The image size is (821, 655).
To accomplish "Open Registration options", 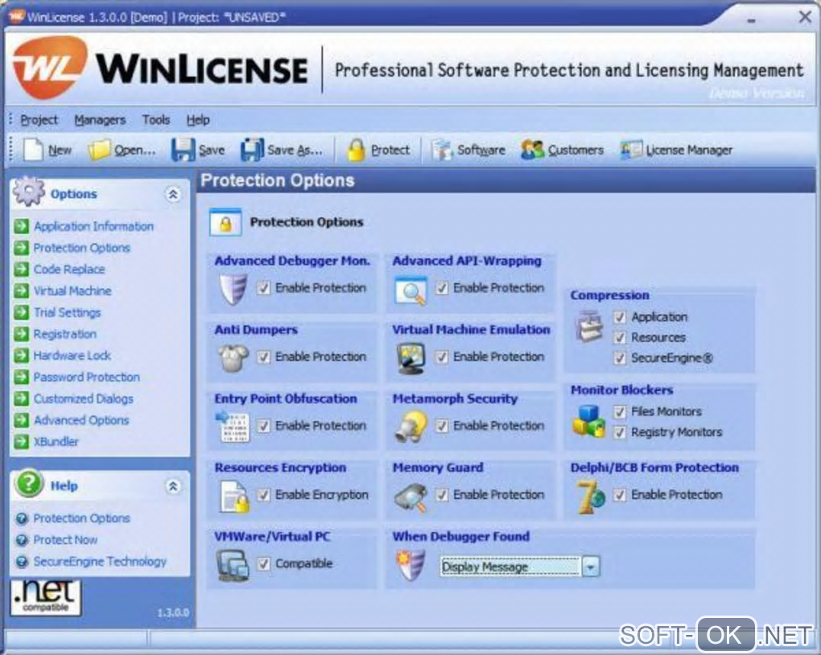I will coord(65,334).
